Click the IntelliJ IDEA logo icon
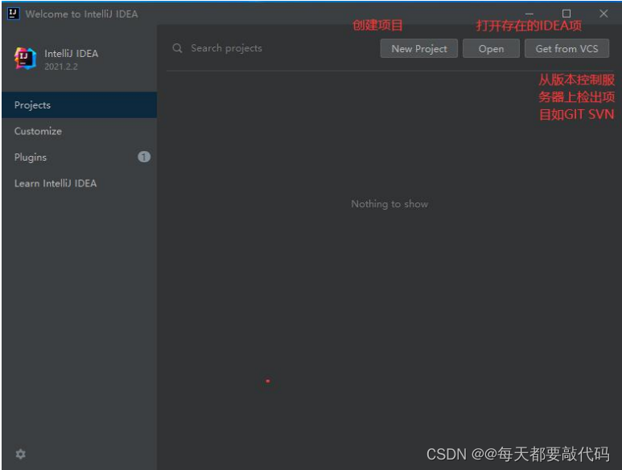 click(26, 59)
